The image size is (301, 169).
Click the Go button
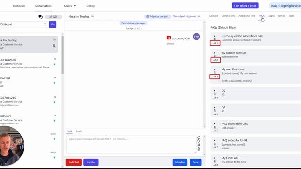(53, 24)
